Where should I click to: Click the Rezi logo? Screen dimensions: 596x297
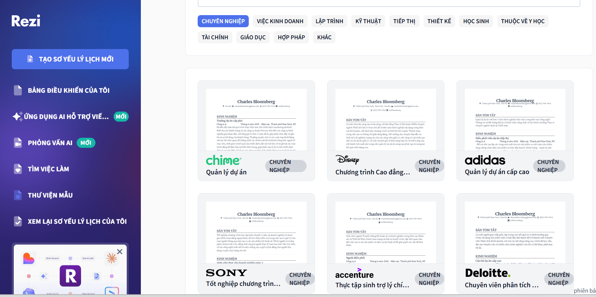26,21
